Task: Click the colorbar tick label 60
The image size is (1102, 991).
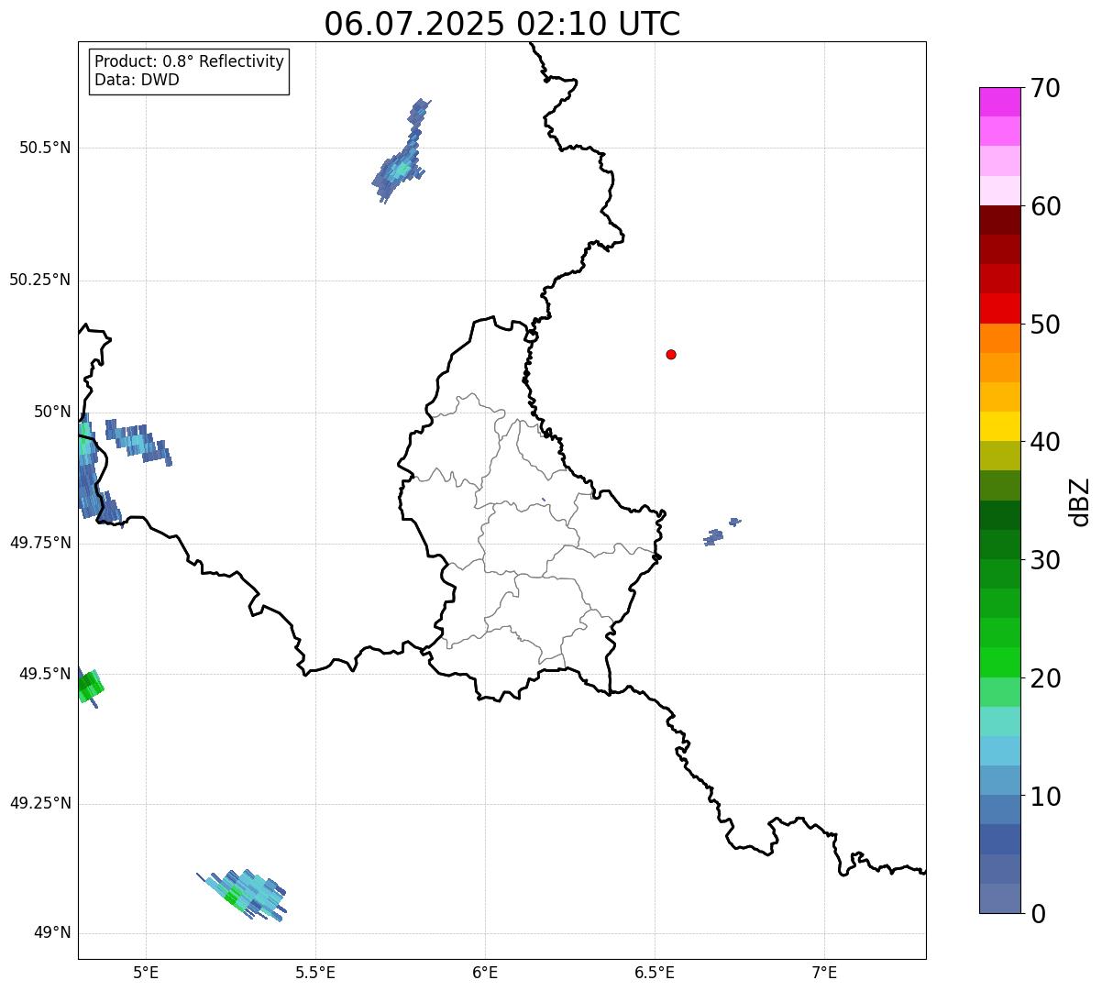Action: (x=1045, y=206)
